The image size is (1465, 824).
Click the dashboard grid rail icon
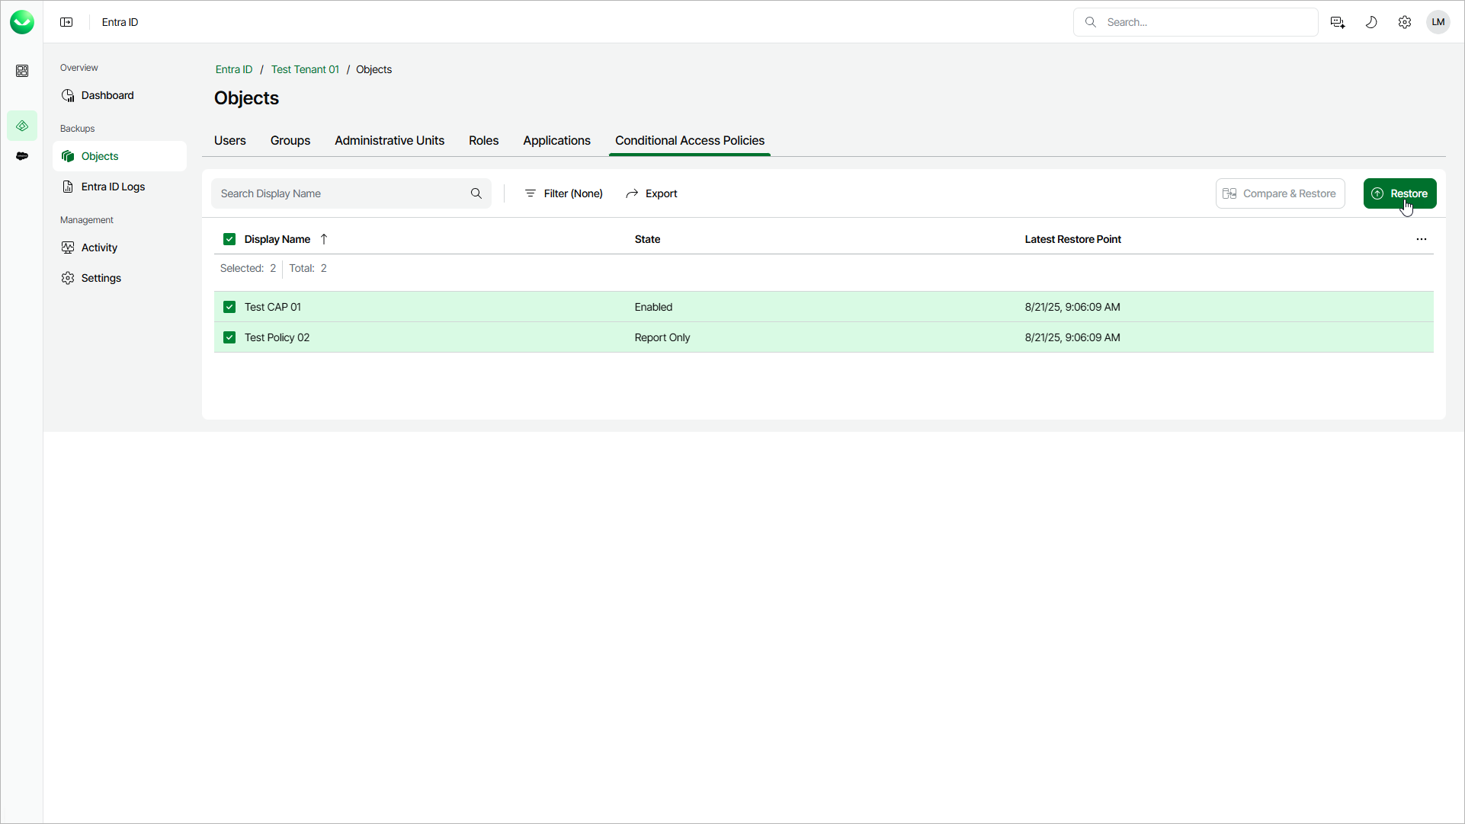22,71
